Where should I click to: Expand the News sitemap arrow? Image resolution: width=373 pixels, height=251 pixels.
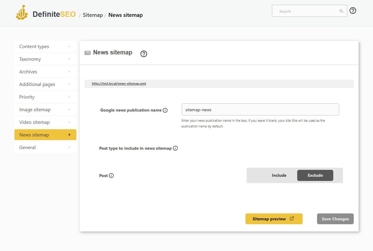[x=69, y=135]
